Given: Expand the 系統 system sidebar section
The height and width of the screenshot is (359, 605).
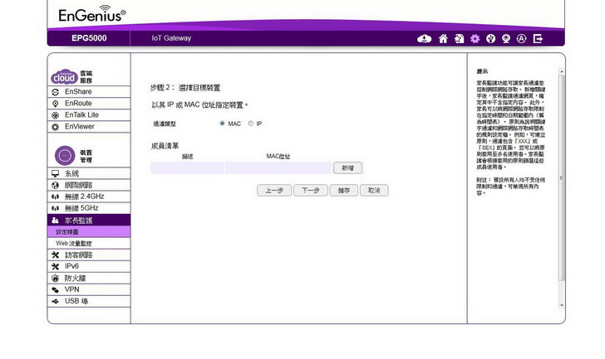Looking at the screenshot, I should [x=71, y=173].
